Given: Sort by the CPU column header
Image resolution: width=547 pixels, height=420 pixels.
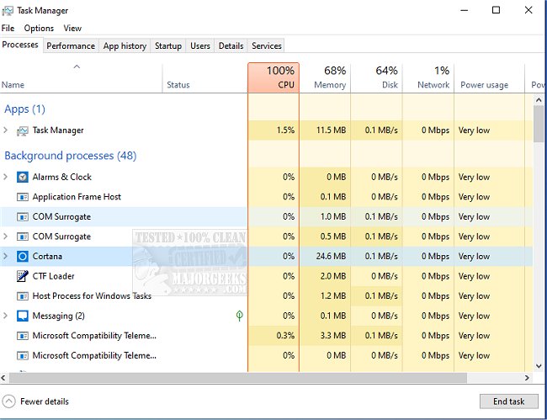Looking at the screenshot, I should tap(273, 77).
